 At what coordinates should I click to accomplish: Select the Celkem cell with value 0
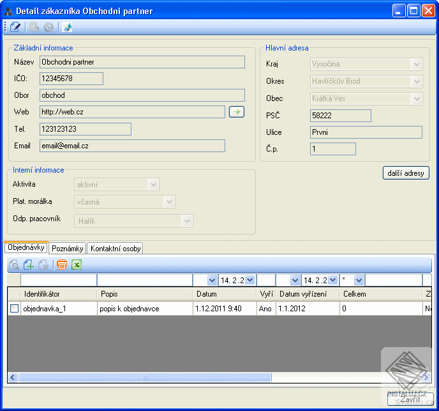[381, 309]
